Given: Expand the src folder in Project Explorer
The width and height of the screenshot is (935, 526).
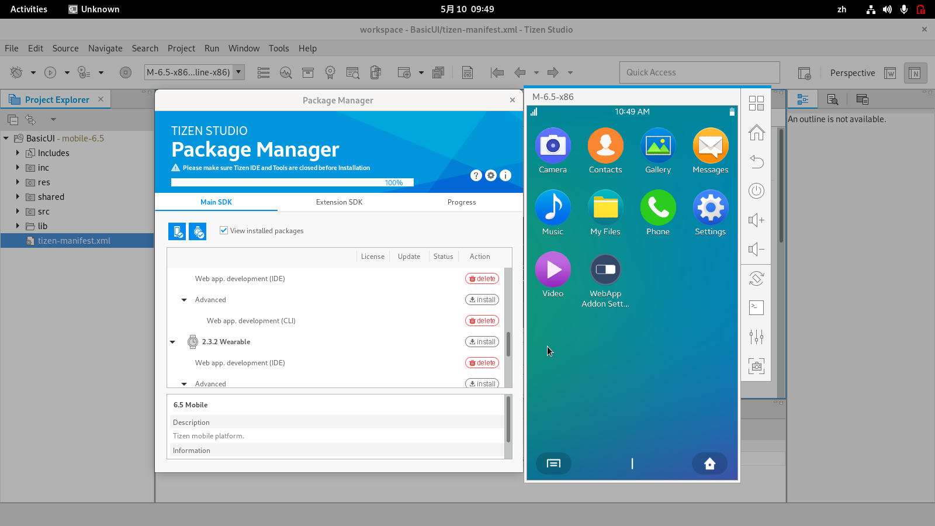Looking at the screenshot, I should click(x=18, y=212).
